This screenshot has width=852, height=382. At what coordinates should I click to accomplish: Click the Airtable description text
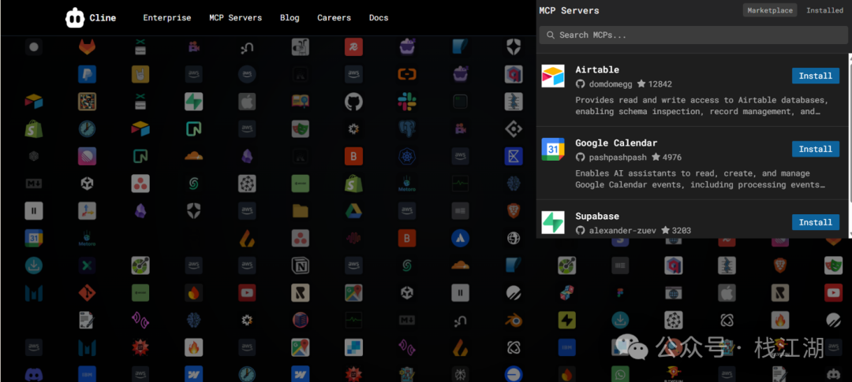pyautogui.click(x=702, y=106)
